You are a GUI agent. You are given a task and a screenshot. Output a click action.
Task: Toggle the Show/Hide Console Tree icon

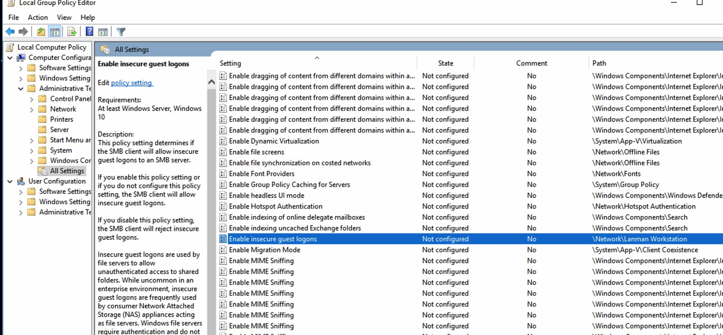[55, 32]
